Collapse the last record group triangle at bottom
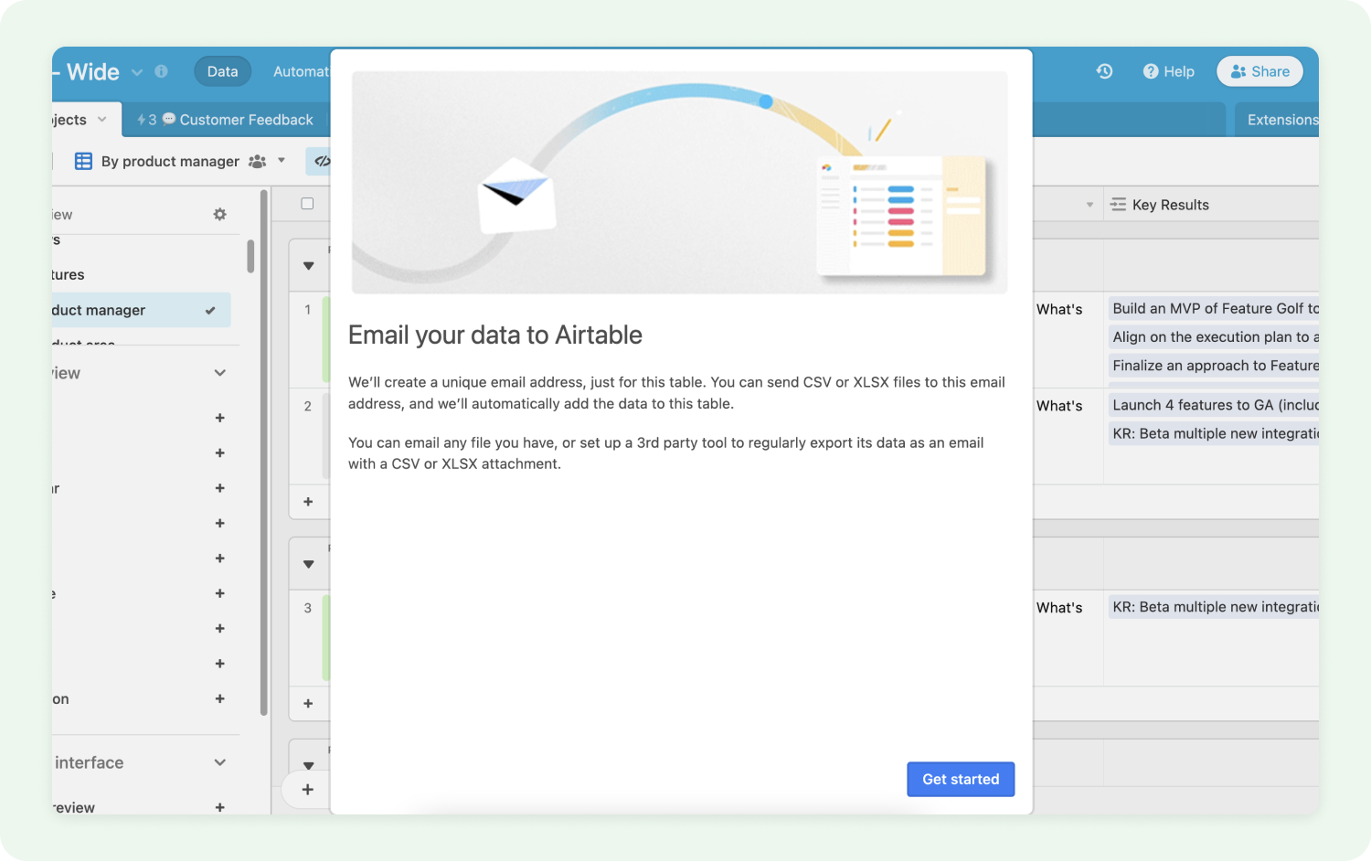 pyautogui.click(x=309, y=765)
